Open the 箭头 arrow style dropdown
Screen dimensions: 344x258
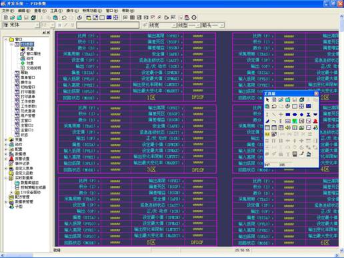[x=222, y=25]
